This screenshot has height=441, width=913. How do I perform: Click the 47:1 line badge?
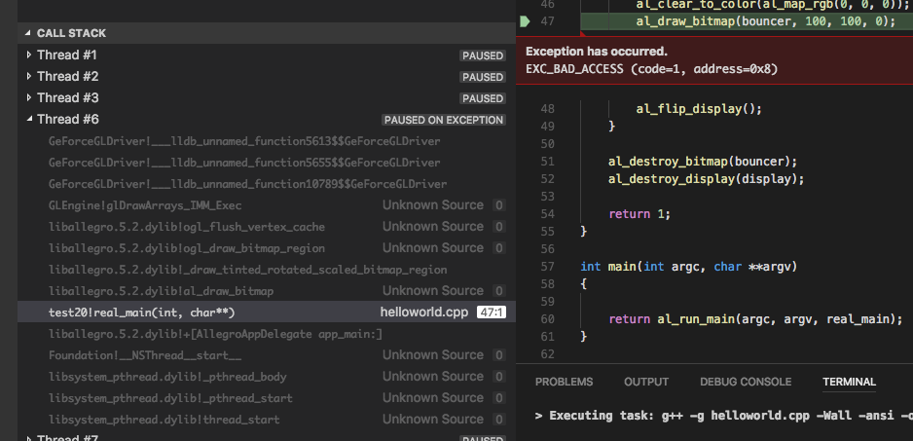(x=492, y=312)
